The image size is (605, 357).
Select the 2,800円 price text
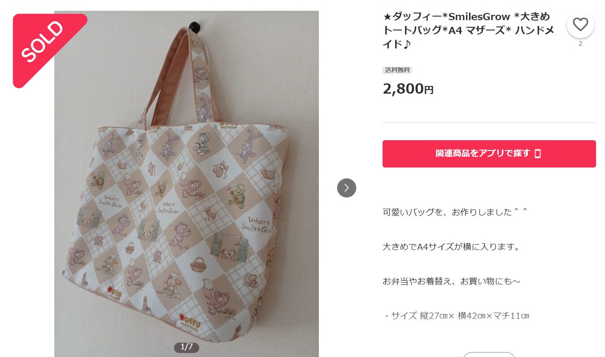[408, 89]
